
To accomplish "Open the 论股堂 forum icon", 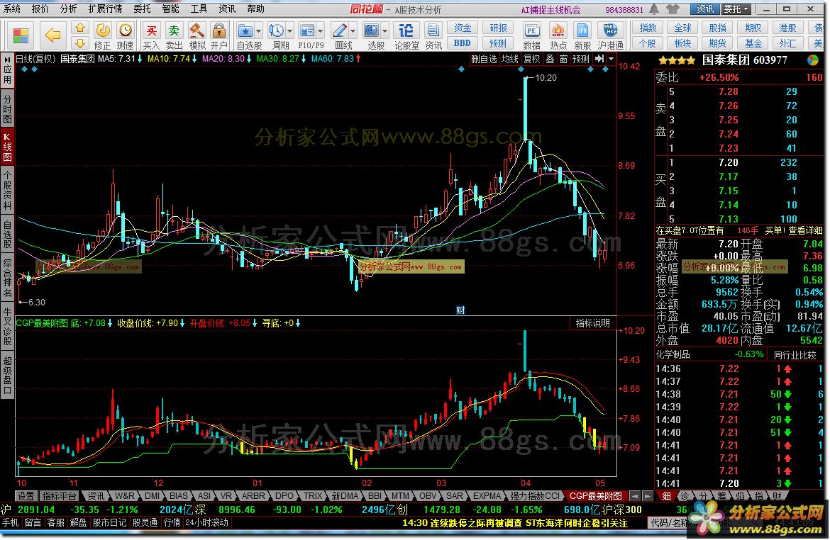I will point(406,30).
